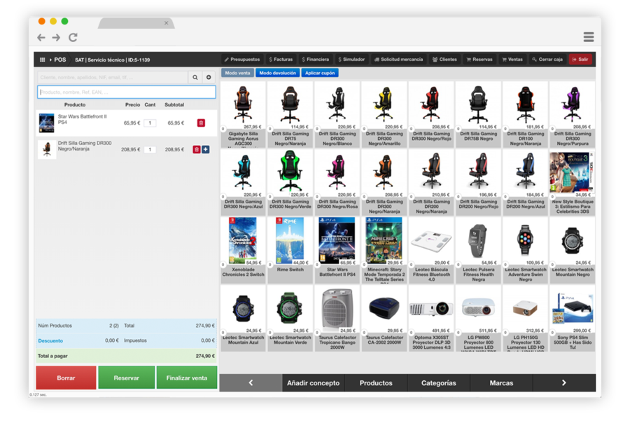
Task: Click Finalizar venta button
Action: pos(187,378)
